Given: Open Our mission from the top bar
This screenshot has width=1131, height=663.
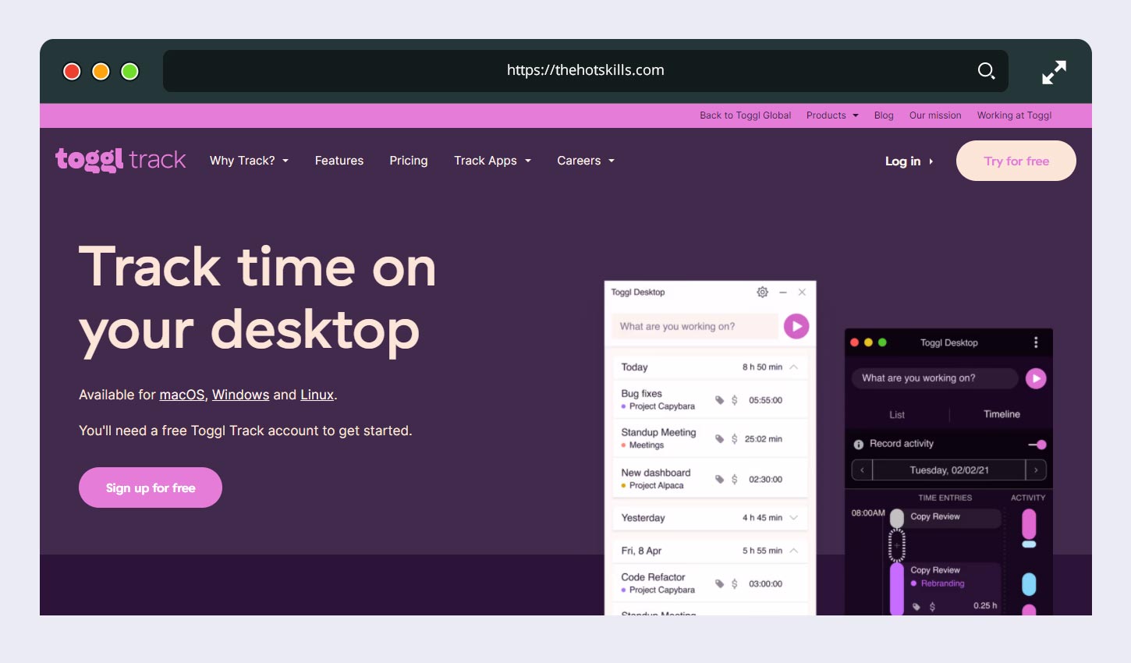Looking at the screenshot, I should (x=935, y=115).
